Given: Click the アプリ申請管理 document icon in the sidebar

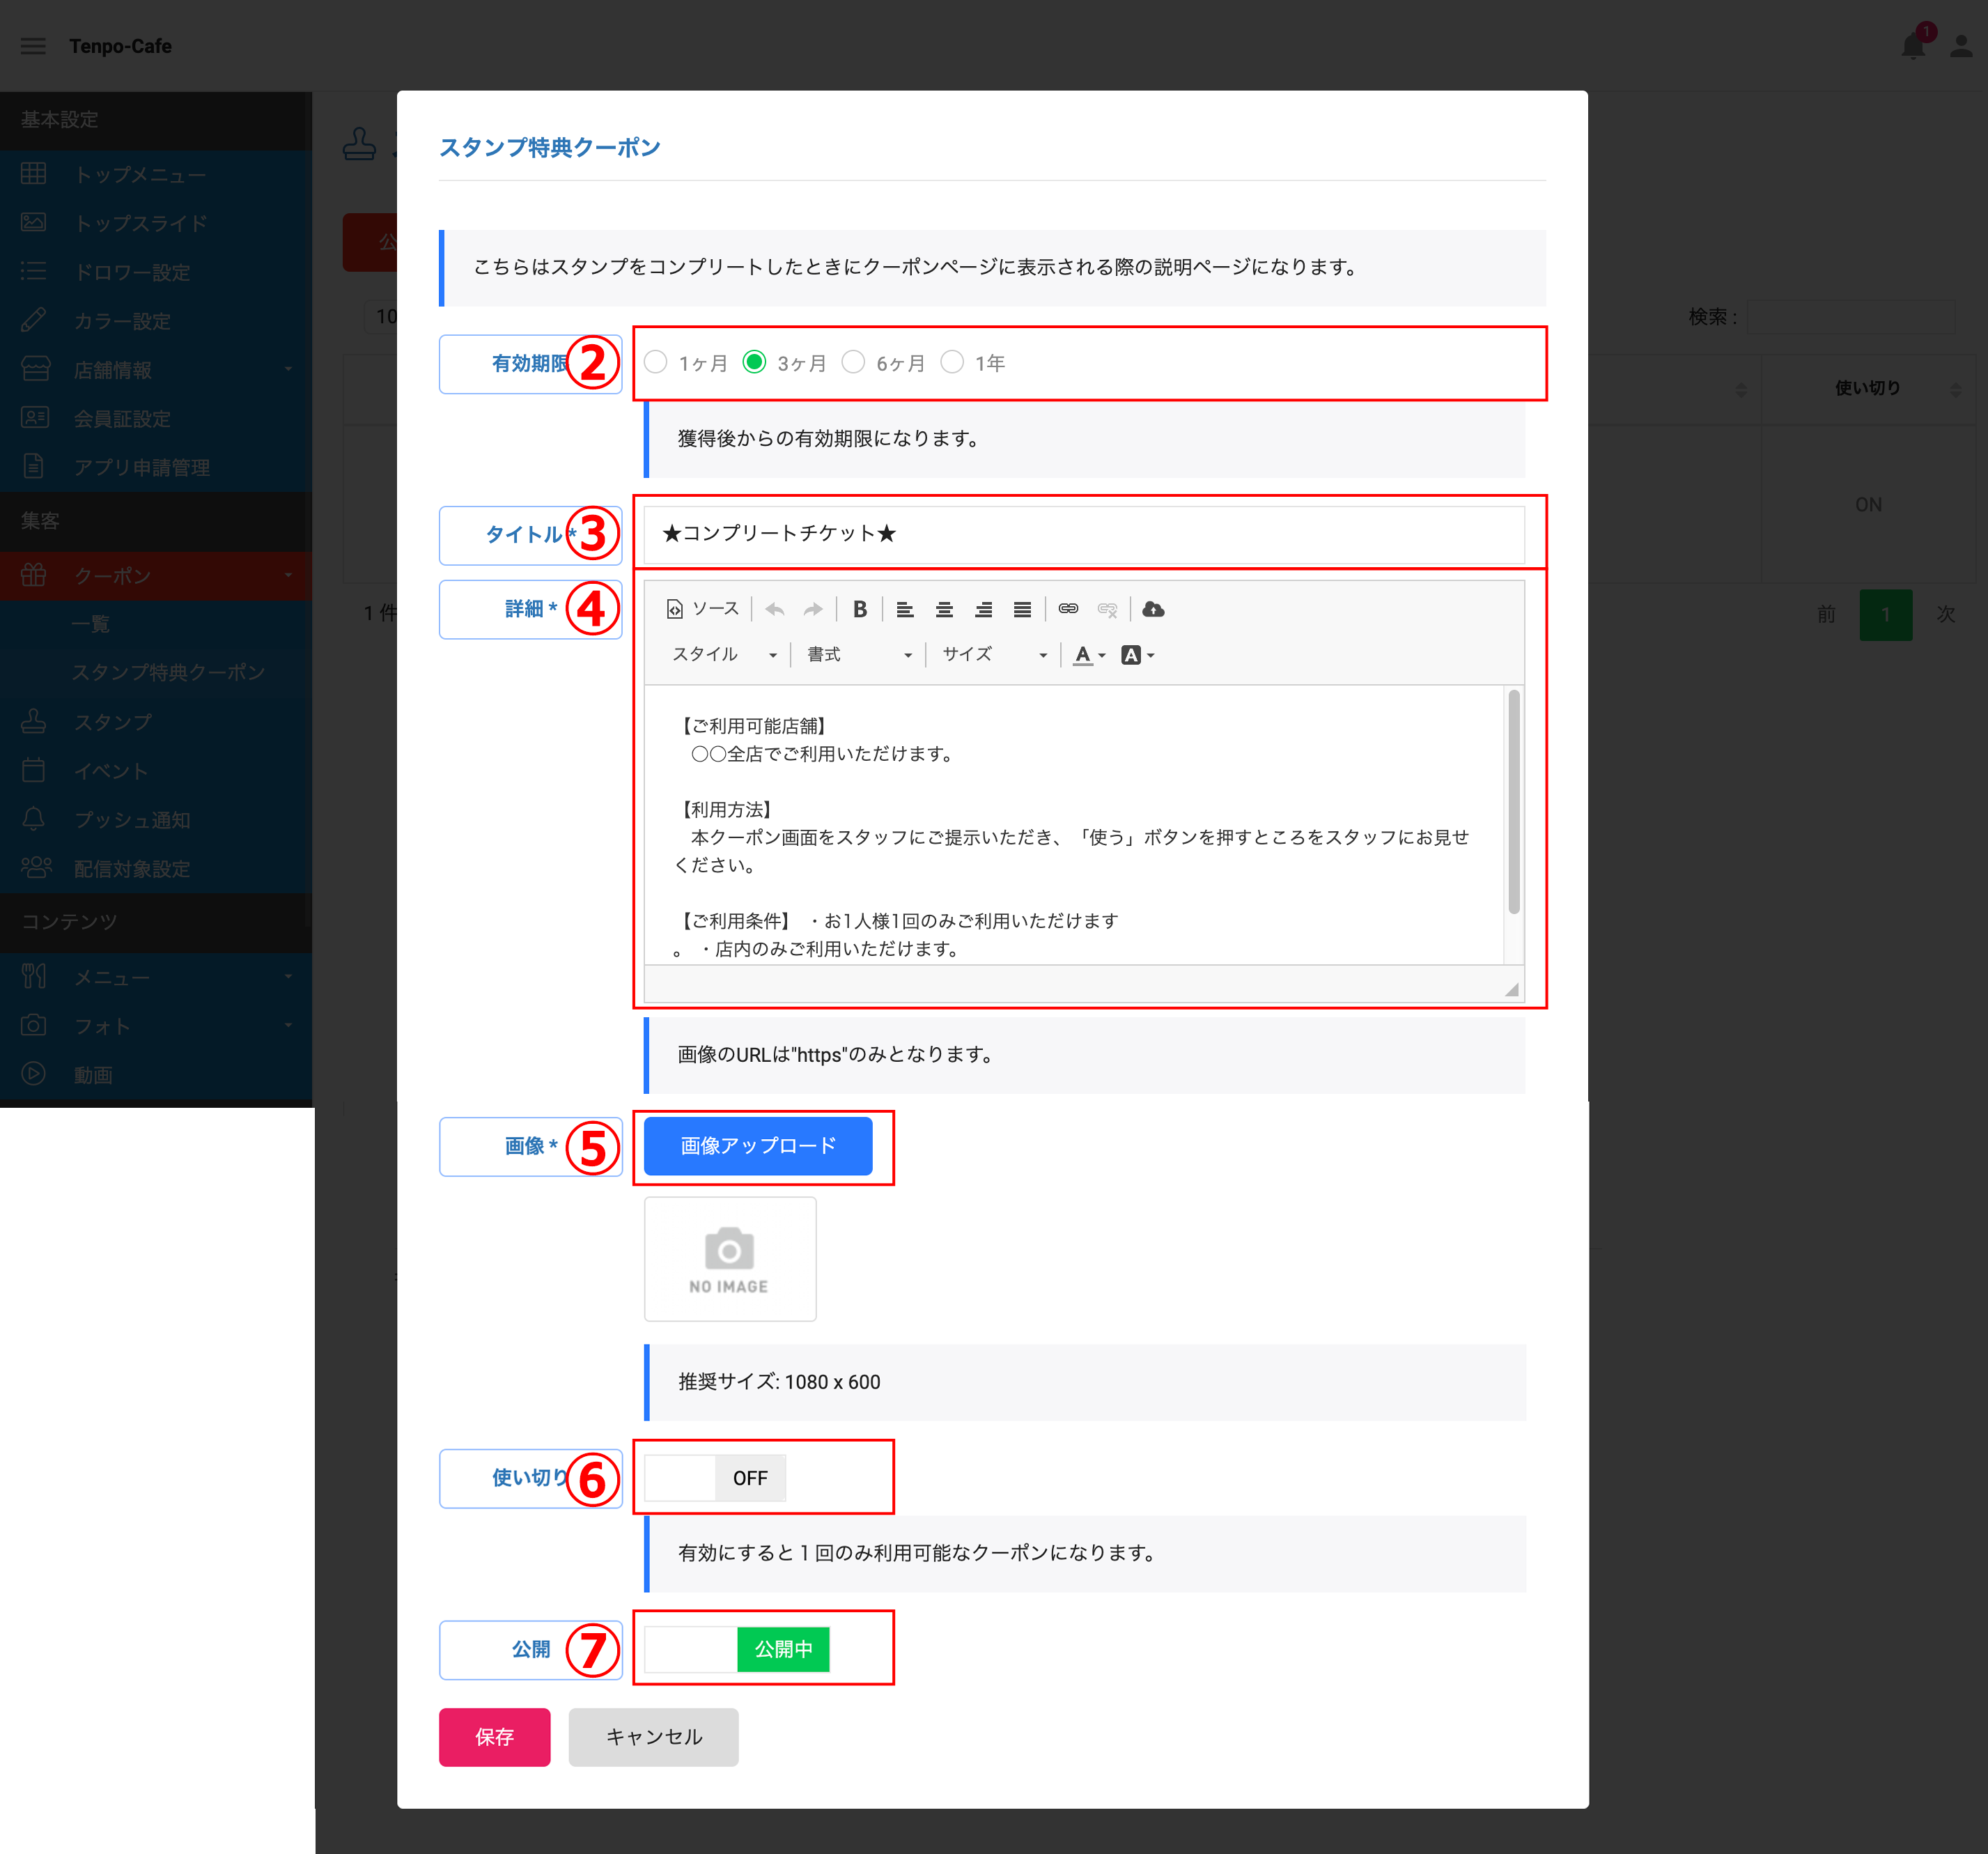Looking at the screenshot, I should point(33,466).
